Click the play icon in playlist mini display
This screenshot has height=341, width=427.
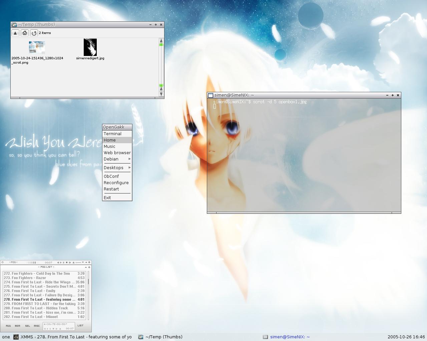47,329
